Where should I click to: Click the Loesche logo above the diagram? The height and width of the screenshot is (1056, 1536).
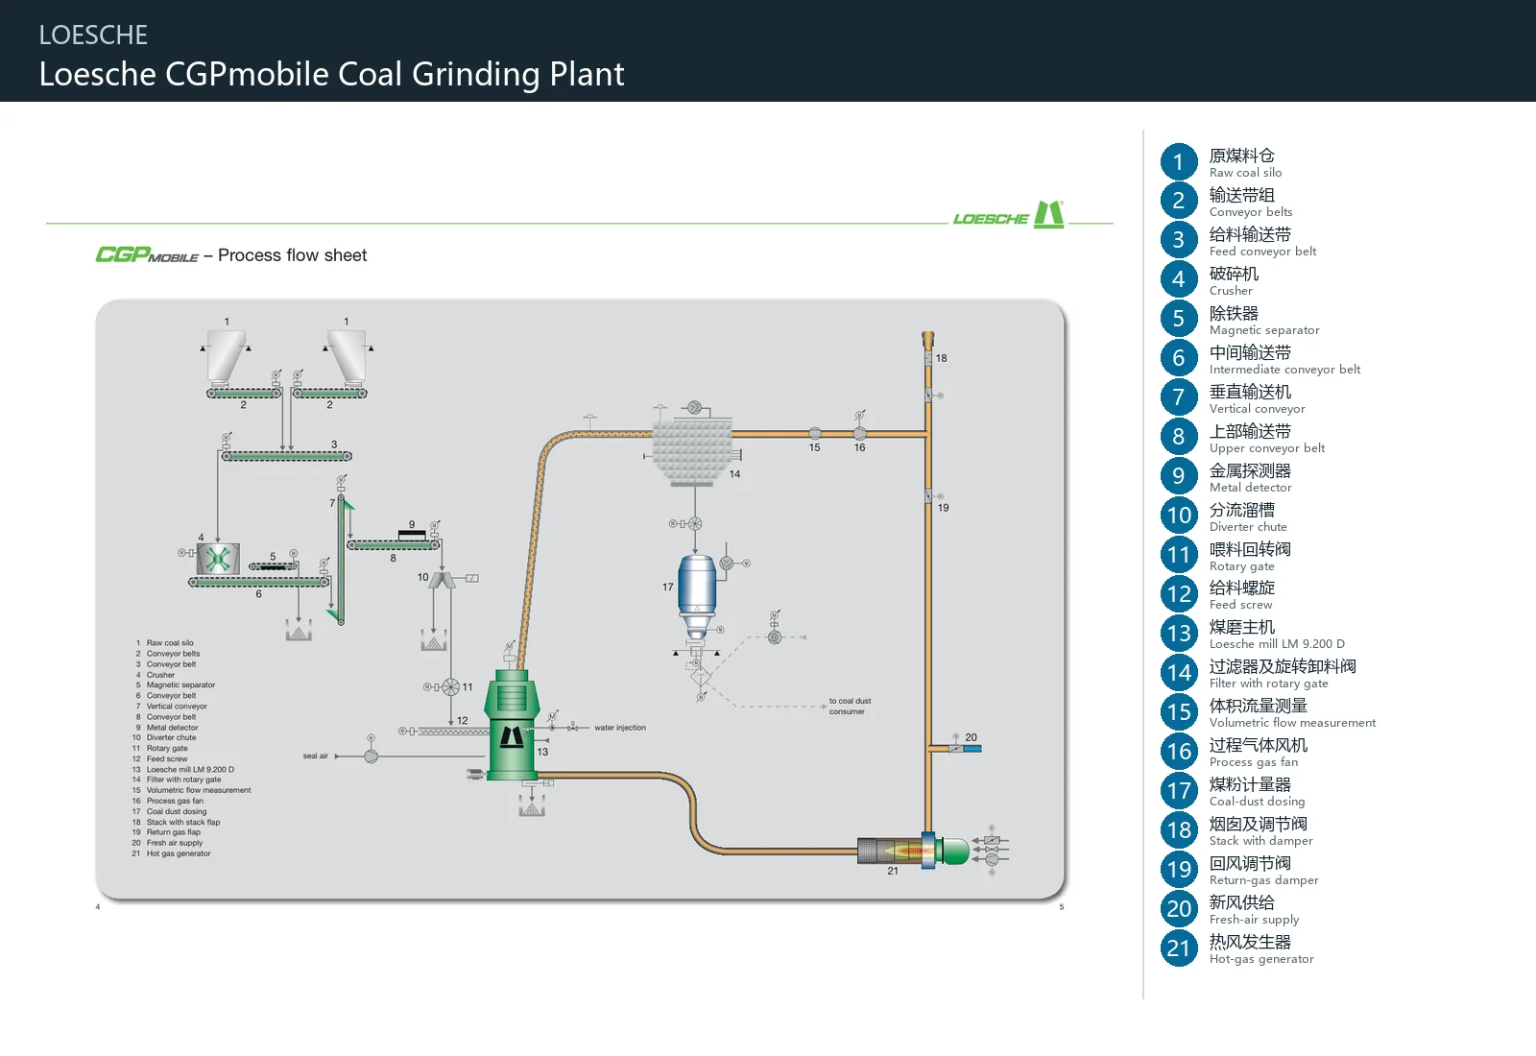1008,215
